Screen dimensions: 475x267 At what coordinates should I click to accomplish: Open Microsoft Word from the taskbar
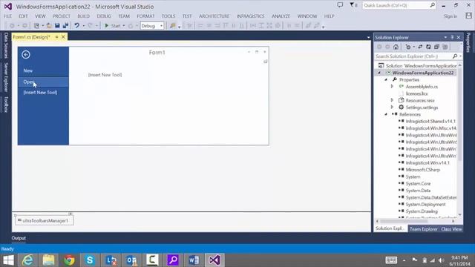click(194, 260)
